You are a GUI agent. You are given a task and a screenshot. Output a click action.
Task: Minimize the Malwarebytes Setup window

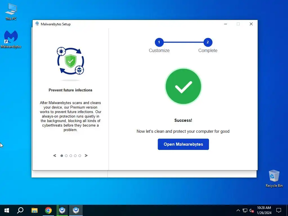tap(226, 24)
